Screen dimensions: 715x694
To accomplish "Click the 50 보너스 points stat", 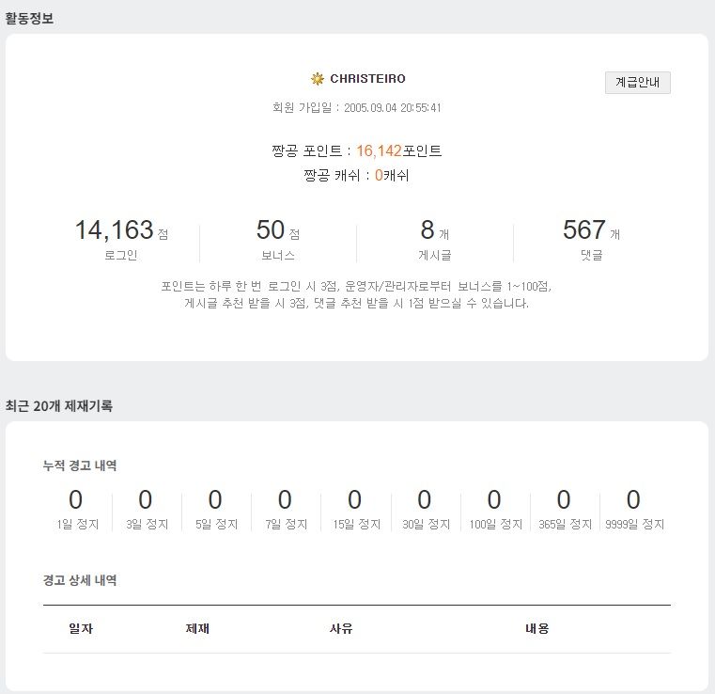I will [271, 229].
